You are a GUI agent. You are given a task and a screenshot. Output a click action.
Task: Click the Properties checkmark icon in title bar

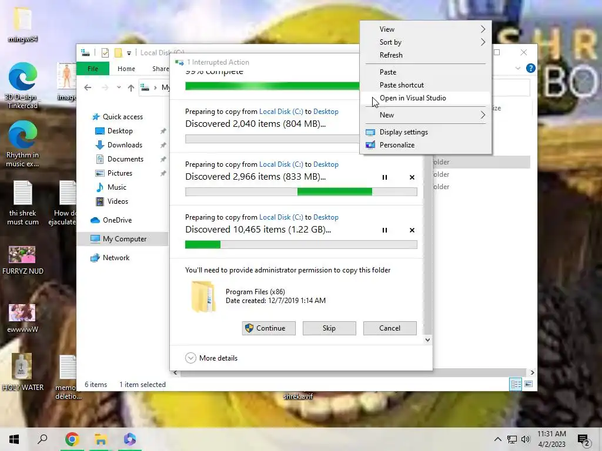click(x=105, y=52)
